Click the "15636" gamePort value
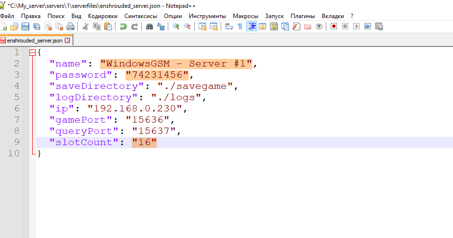Screen dimensions: 453x238 point(148,120)
